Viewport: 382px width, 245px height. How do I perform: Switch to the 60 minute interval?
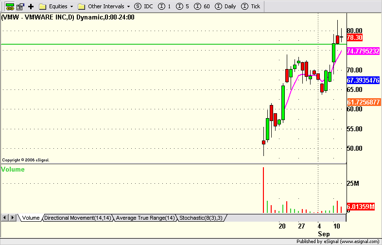tap(202, 7)
